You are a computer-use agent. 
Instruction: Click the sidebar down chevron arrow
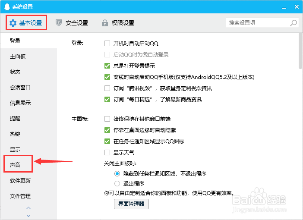click(28, 216)
